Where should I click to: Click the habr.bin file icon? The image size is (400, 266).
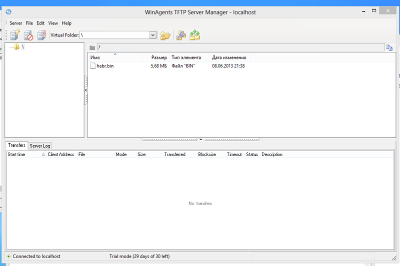pyautogui.click(x=93, y=66)
